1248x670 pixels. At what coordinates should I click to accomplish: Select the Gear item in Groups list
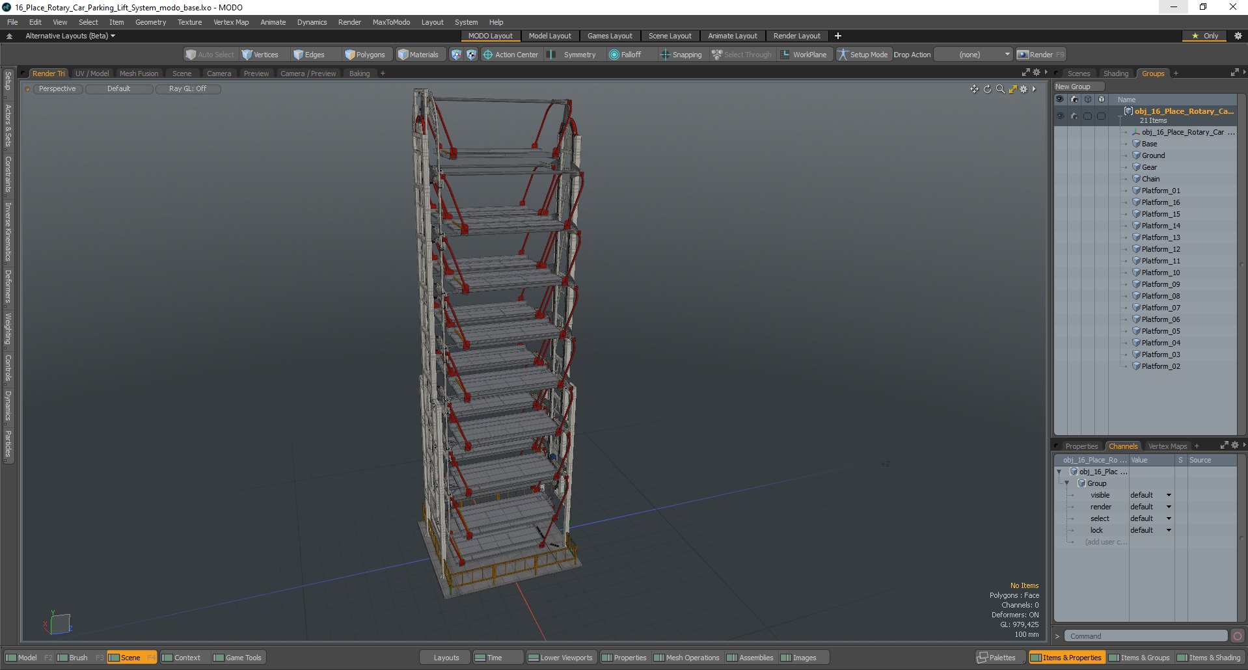(x=1149, y=167)
